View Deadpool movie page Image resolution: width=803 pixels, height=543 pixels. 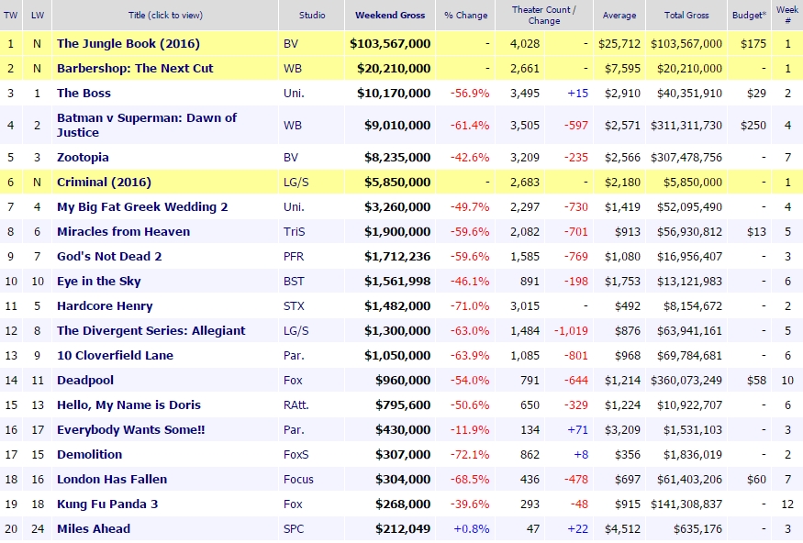point(85,381)
